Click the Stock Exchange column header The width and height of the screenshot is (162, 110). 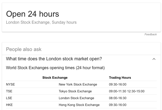(x=55, y=77)
